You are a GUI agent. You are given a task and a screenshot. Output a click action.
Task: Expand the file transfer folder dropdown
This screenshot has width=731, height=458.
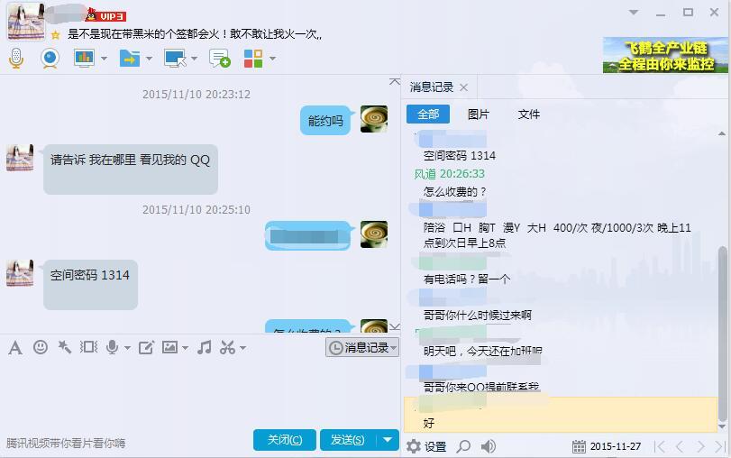[150, 59]
